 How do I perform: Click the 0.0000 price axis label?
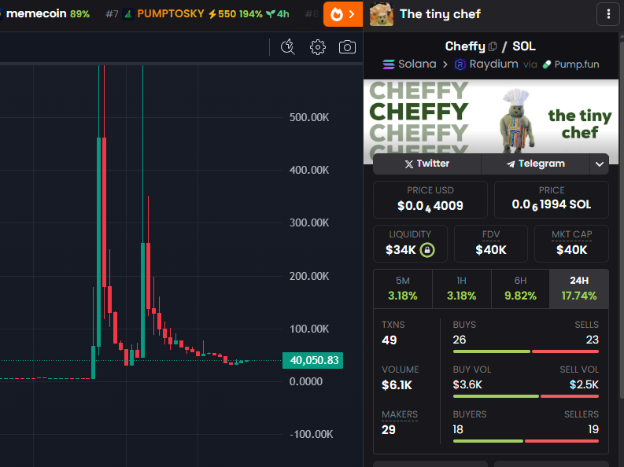click(x=305, y=381)
